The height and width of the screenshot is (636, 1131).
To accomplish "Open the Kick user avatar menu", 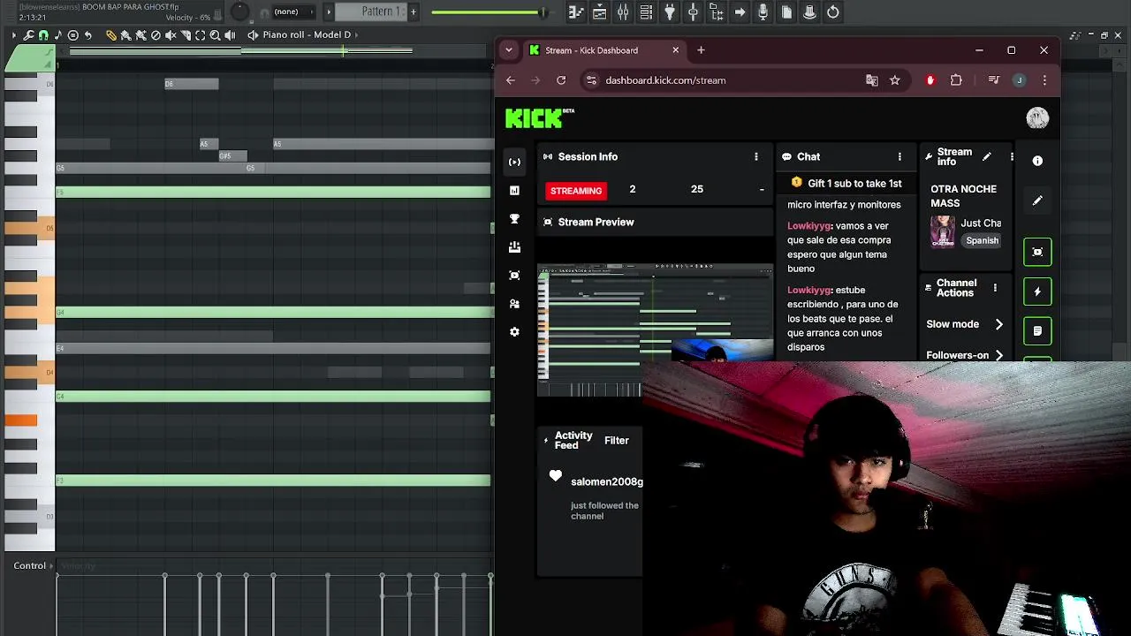I will pos(1037,117).
